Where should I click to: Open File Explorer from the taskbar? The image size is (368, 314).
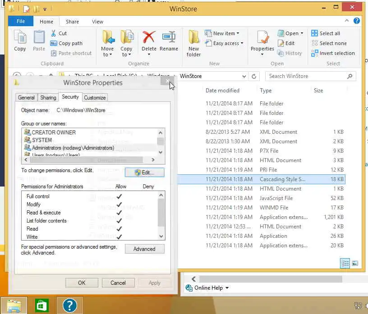click(x=14, y=305)
